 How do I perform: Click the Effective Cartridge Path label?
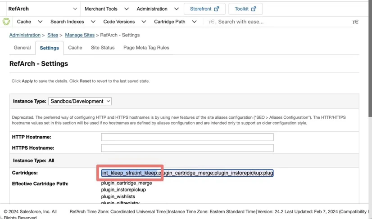pyautogui.click(x=40, y=183)
